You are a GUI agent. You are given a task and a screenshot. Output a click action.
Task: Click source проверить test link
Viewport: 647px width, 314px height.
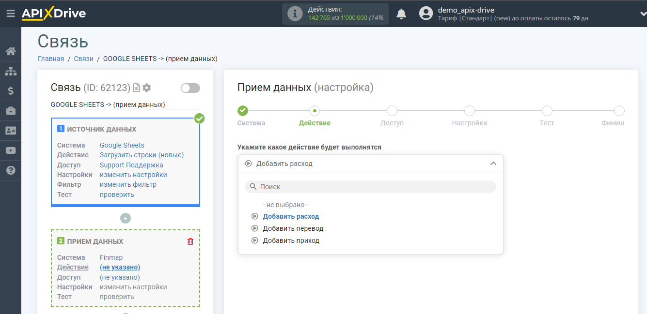pos(117,194)
